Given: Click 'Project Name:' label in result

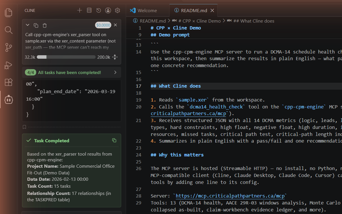Looking at the screenshot, I should [43, 166].
